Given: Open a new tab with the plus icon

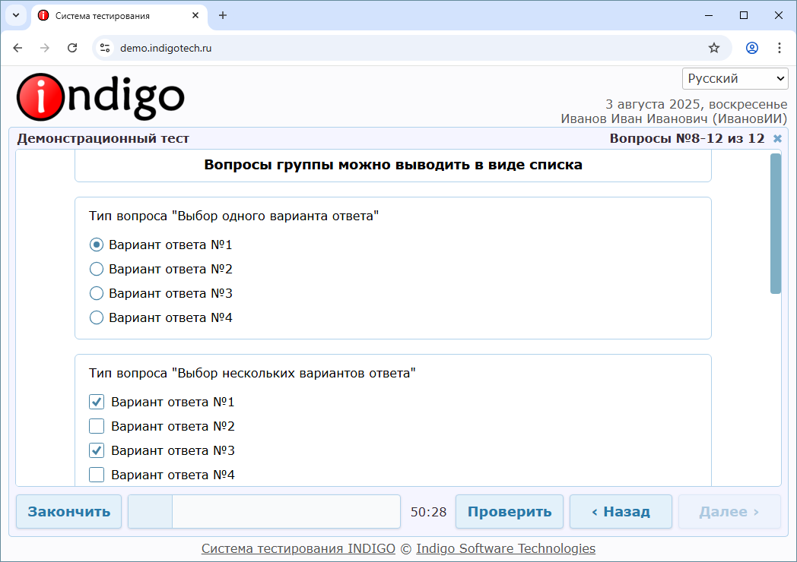Looking at the screenshot, I should click(x=223, y=15).
